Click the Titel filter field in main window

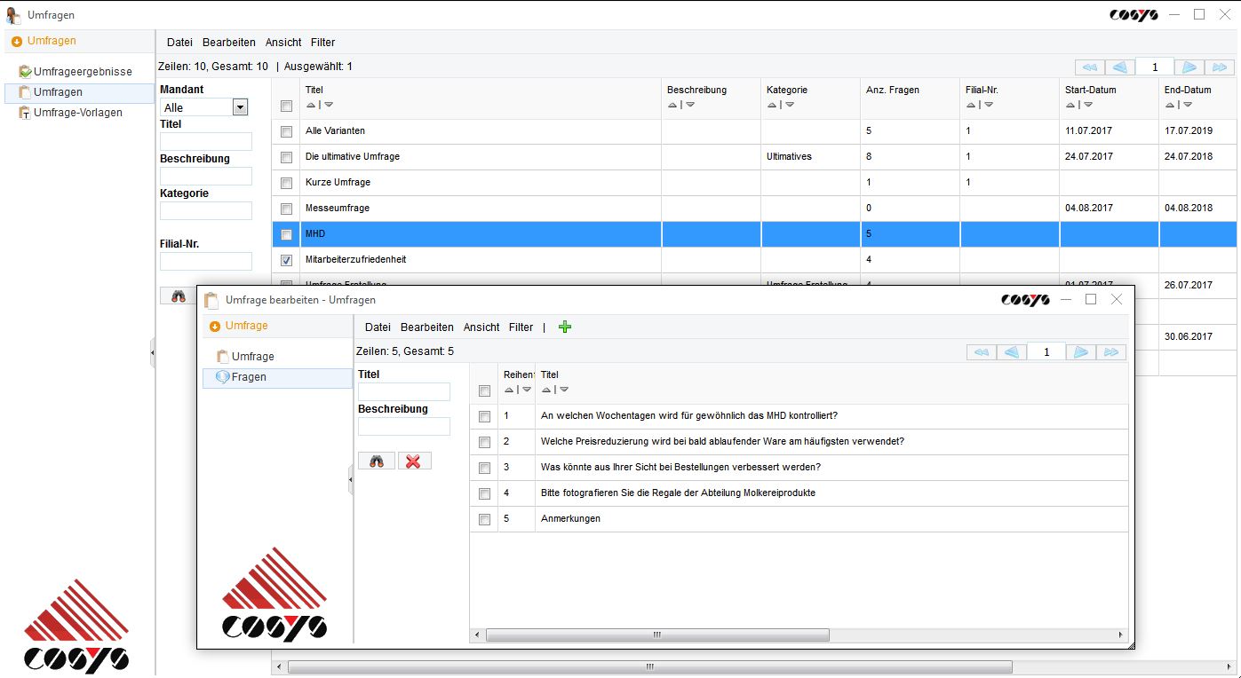coord(206,142)
